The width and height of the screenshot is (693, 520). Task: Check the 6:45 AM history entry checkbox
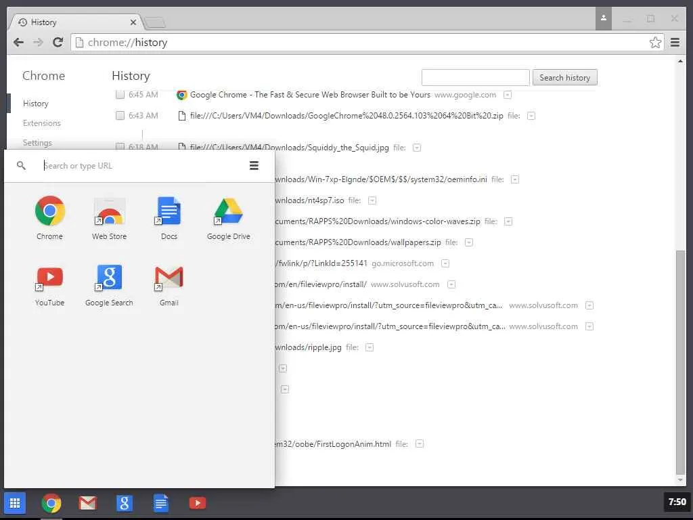click(120, 95)
